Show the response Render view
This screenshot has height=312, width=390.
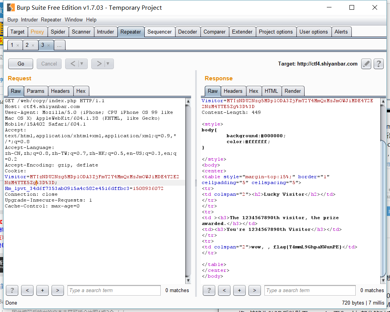pos(292,91)
